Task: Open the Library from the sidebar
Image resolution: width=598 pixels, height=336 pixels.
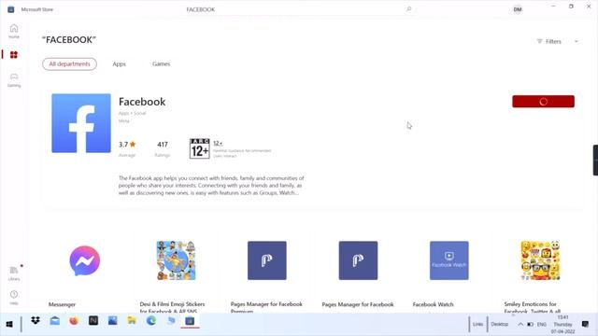Action: [x=14, y=273]
